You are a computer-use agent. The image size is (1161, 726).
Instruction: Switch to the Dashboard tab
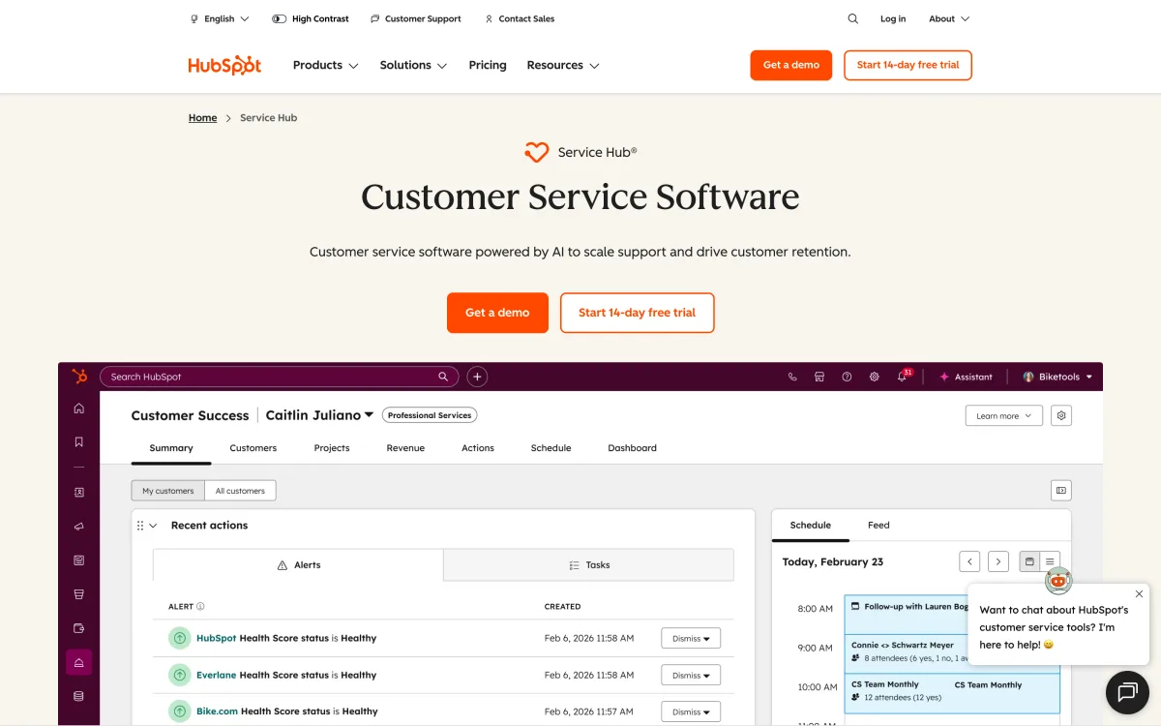point(632,448)
